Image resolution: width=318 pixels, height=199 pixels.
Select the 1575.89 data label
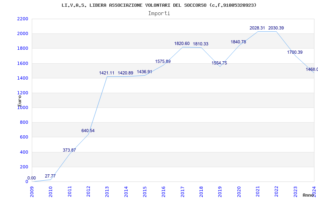[163, 61]
